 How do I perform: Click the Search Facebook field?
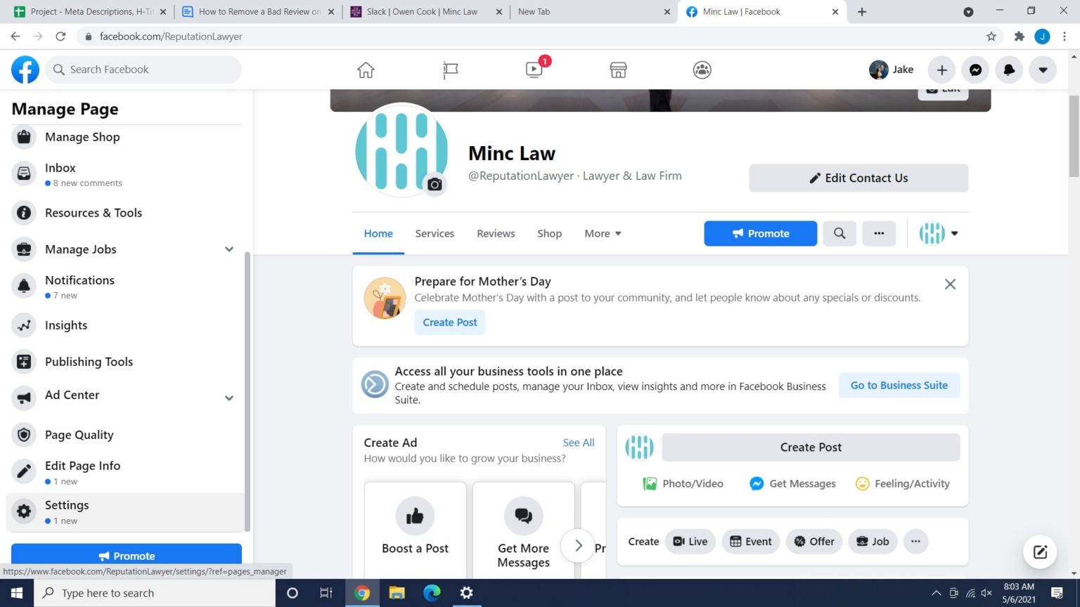click(143, 70)
